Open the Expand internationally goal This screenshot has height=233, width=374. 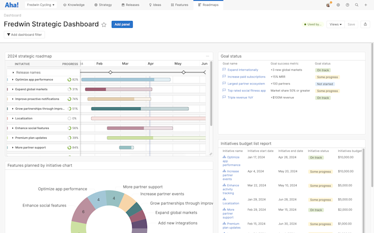243,70
